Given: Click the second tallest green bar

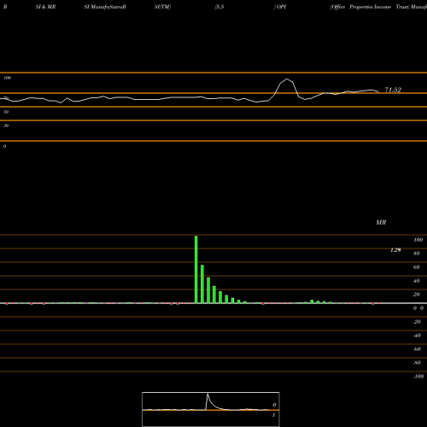Looking at the screenshot, I should pyautogui.click(x=202, y=284).
